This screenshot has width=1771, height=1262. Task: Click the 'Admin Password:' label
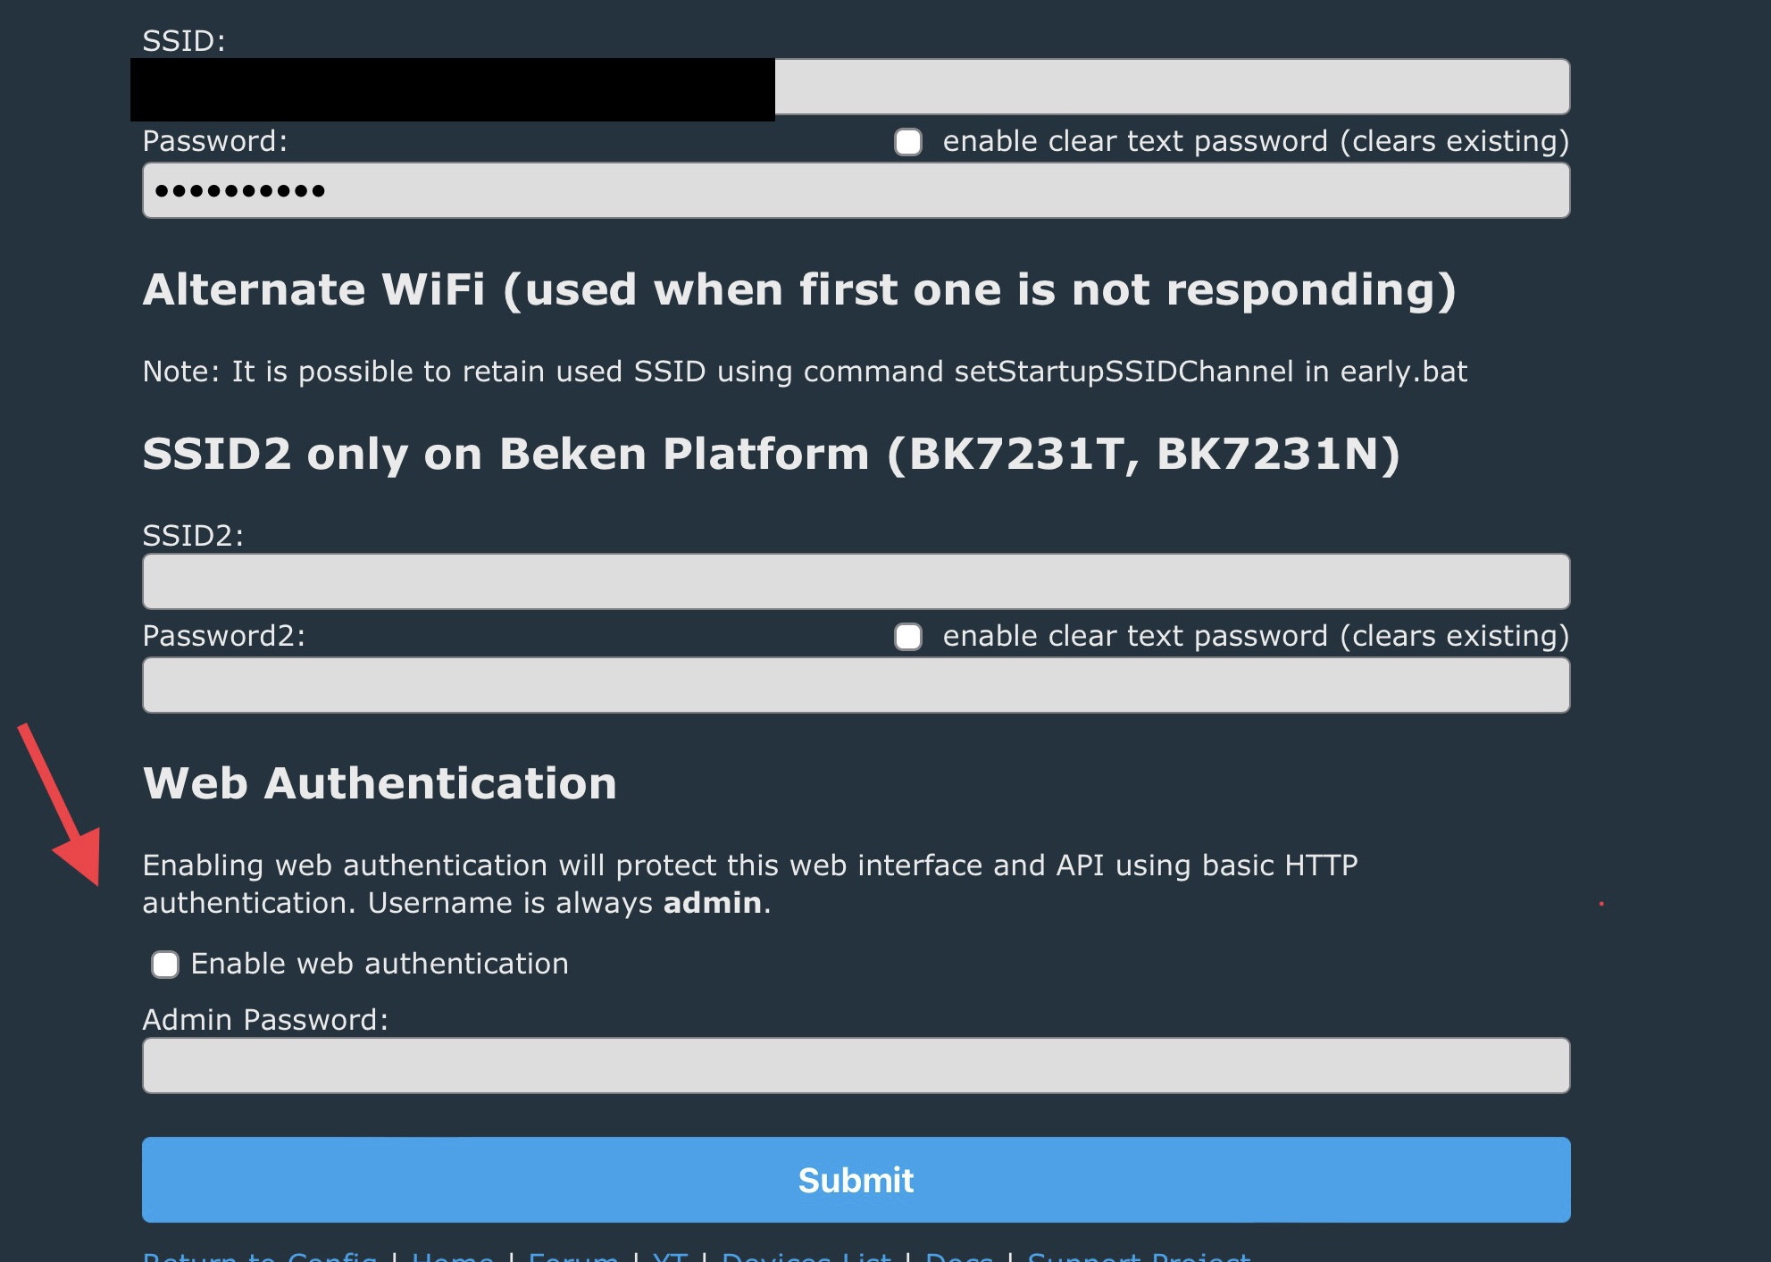click(x=265, y=1020)
